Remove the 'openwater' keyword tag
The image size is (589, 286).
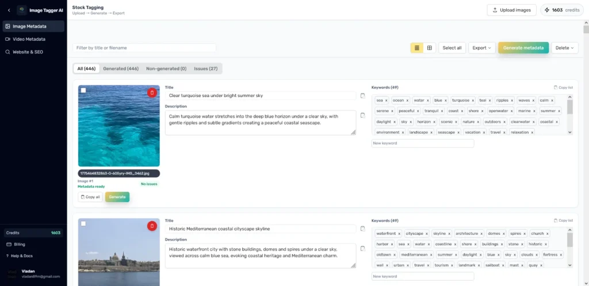coord(511,111)
